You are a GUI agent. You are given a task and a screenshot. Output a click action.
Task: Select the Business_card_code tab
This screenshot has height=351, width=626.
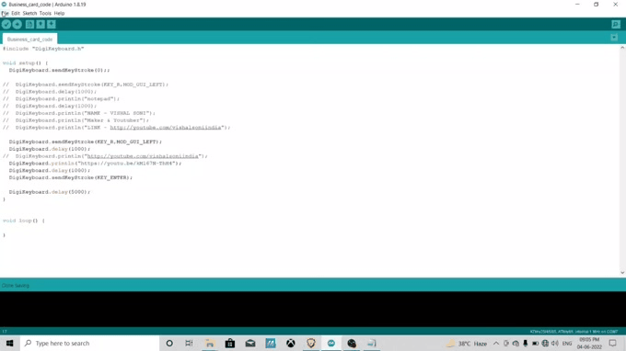point(30,39)
